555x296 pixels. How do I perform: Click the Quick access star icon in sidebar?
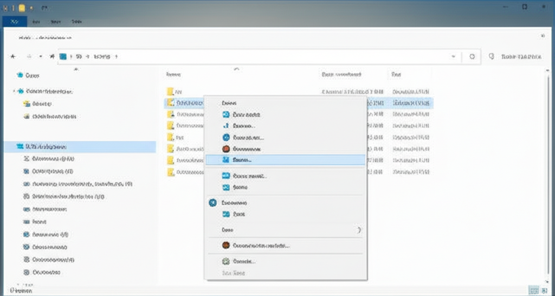tap(20, 75)
